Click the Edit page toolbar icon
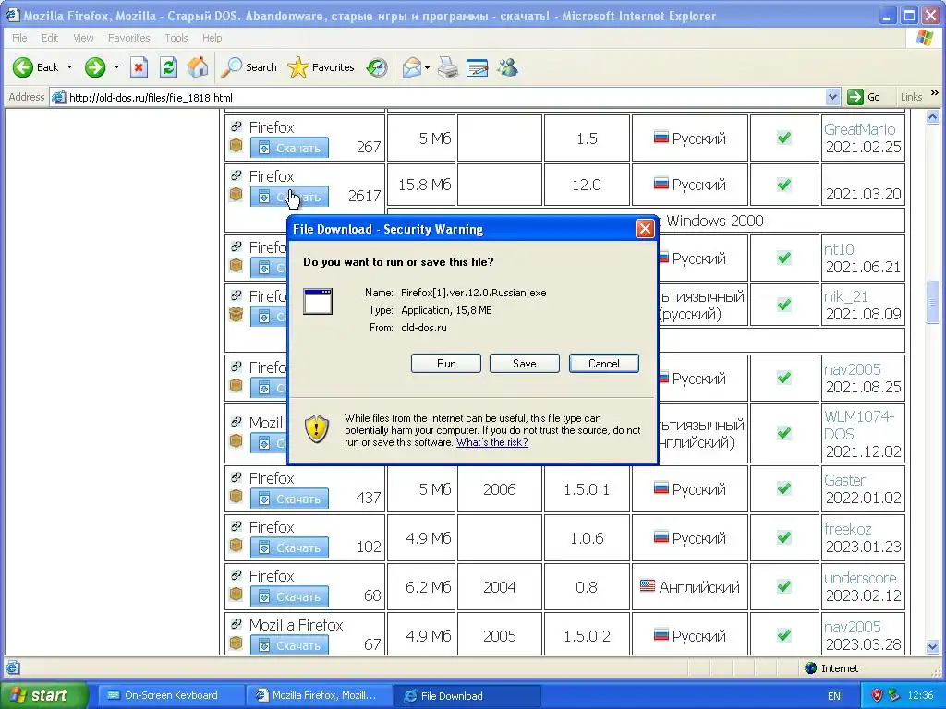Viewport: 946px width, 709px height. (478, 67)
